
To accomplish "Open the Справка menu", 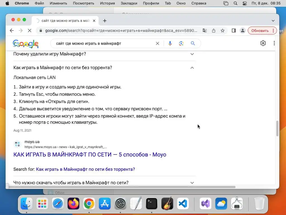I will pyautogui.click(x=199, y=3).
